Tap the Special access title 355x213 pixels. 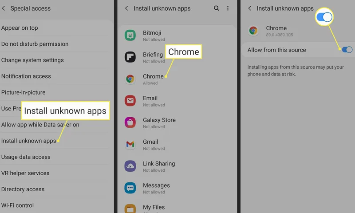30,8
